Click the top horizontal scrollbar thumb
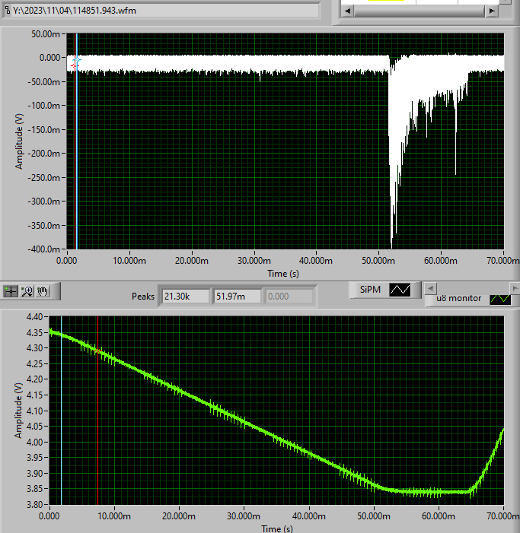The height and width of the screenshot is (533, 520). click(x=420, y=11)
